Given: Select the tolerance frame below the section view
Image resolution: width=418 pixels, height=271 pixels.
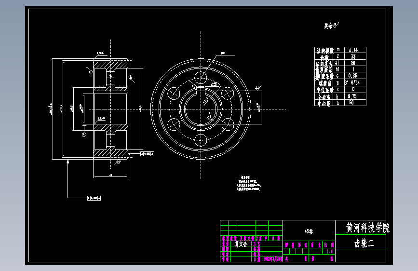Looking at the screenshot, I should click(94, 198).
